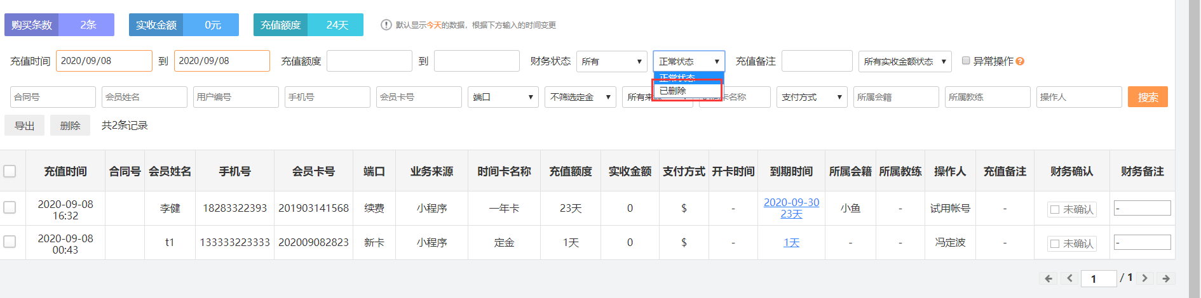Image resolution: width=1201 pixels, height=298 pixels.
Task: Check the 未确认 box for 李健's row
Action: (1055, 209)
